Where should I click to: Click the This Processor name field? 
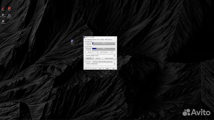click(103, 62)
